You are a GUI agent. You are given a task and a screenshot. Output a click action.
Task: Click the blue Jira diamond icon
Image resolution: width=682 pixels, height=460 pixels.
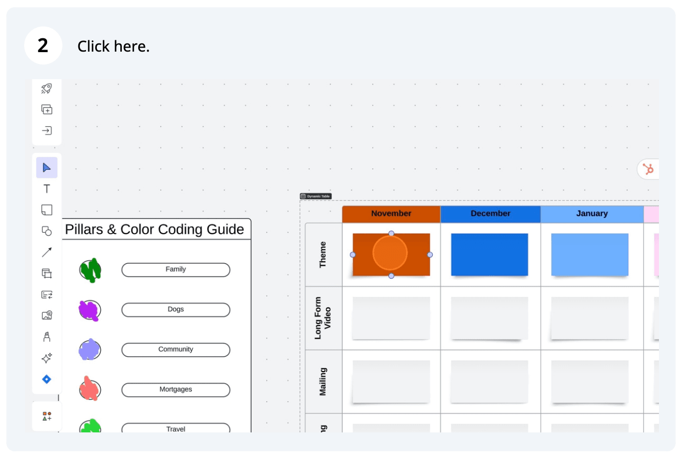pos(47,379)
